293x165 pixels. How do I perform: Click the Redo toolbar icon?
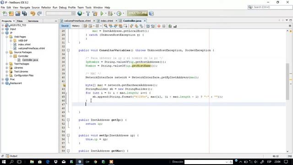click(39, 13)
